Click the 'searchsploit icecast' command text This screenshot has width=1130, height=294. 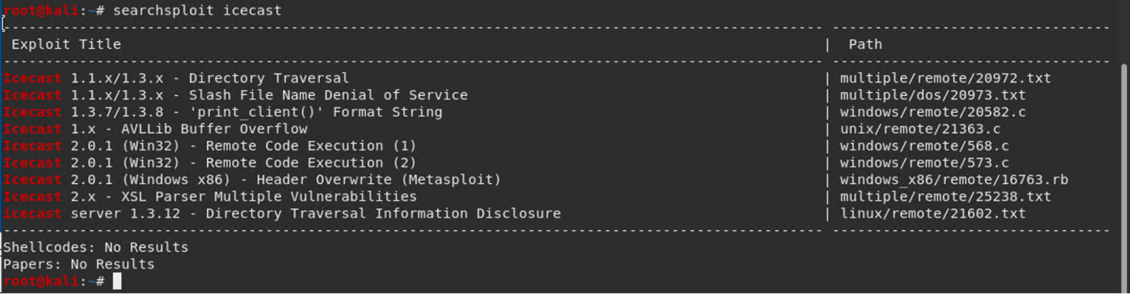197,11
